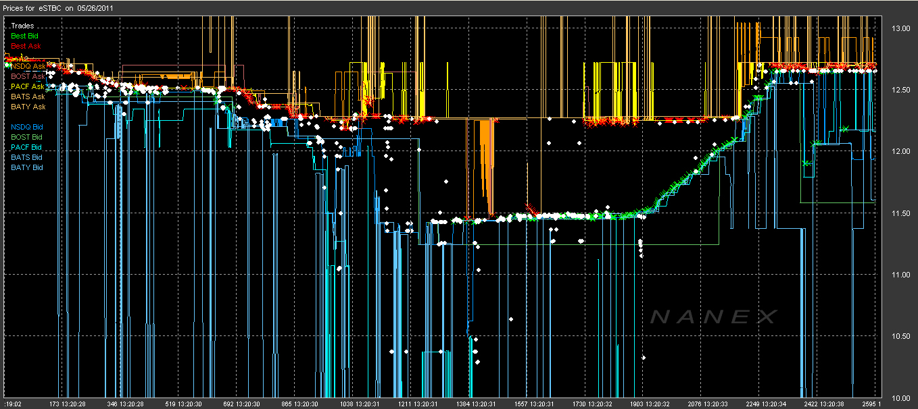Click the '2249 13:20:34' time axis label
918x409 pixels.
[767, 404]
